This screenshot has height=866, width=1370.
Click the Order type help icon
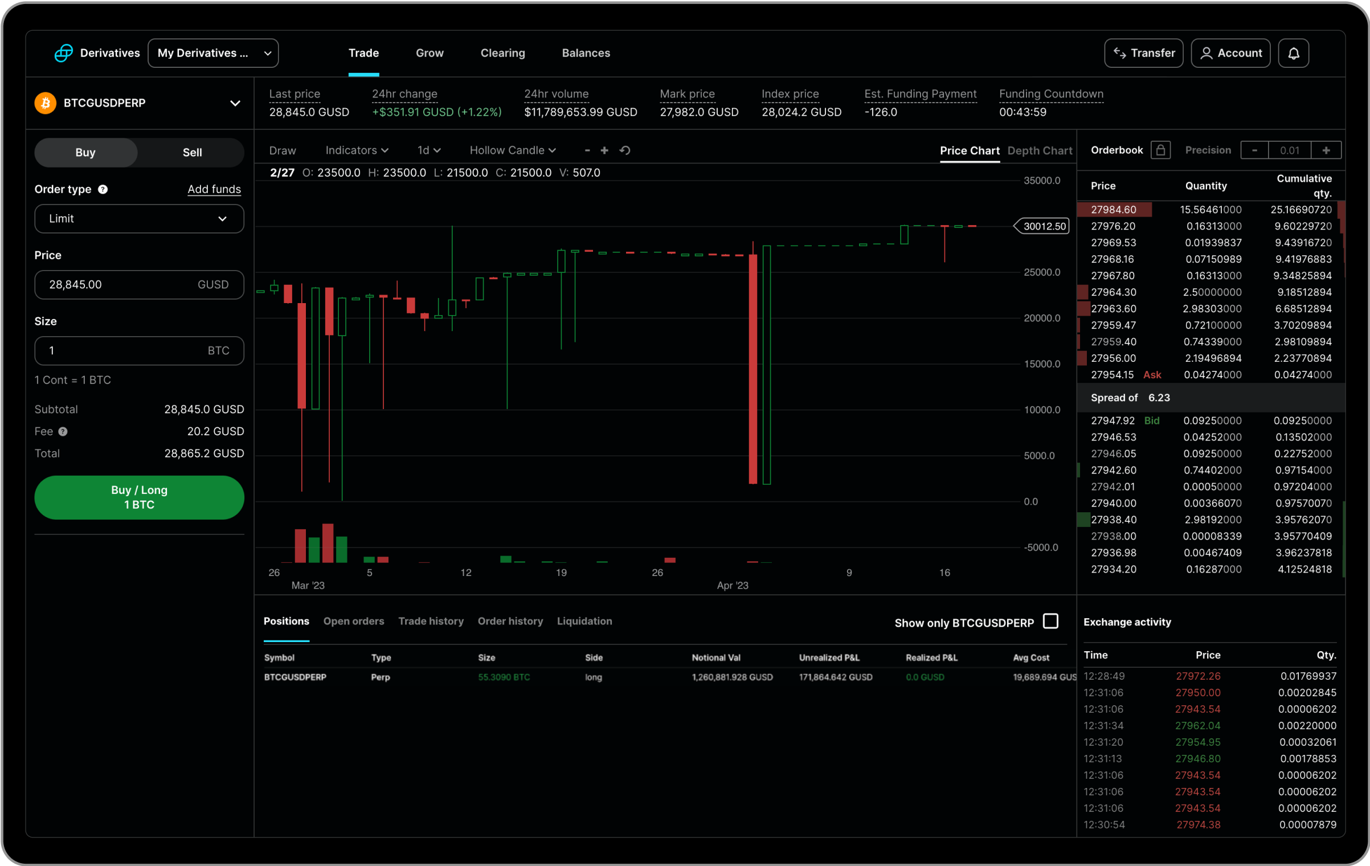pos(103,189)
